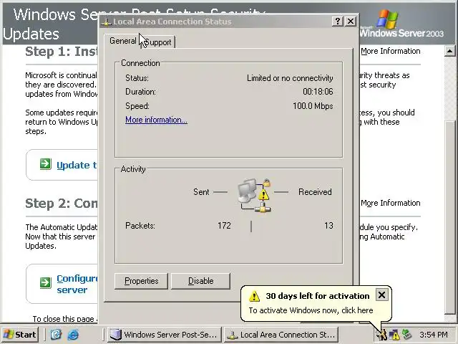Click the scroll up arrow of the page
Screen dimensions: 458x344
pos(450,51)
